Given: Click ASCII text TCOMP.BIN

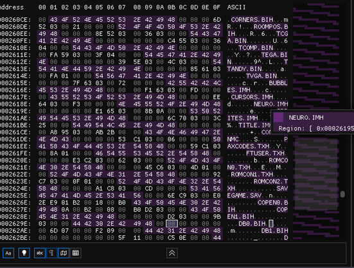Looking at the screenshot, I should [256, 48].
